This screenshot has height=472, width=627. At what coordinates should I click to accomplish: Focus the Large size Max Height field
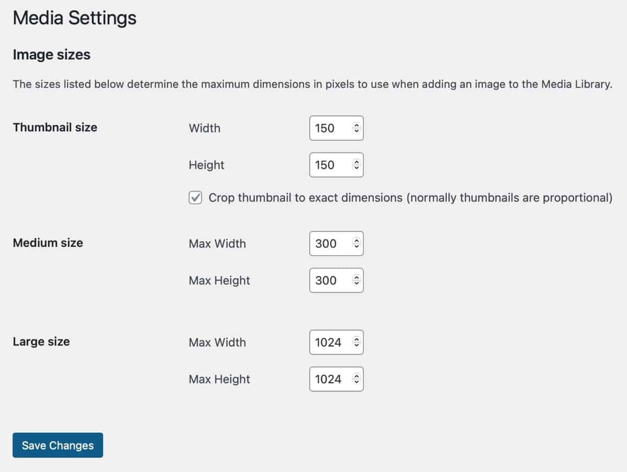(x=336, y=379)
